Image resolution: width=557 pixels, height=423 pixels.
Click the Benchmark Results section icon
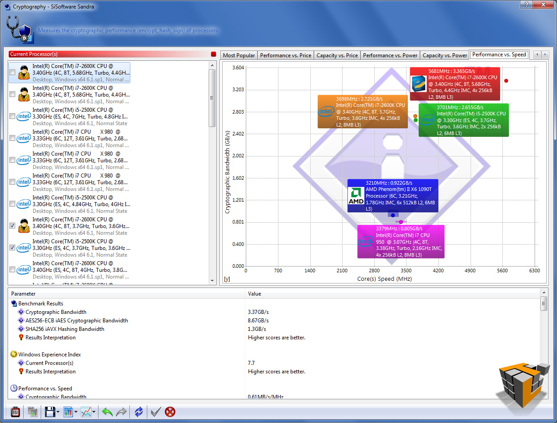click(x=14, y=304)
